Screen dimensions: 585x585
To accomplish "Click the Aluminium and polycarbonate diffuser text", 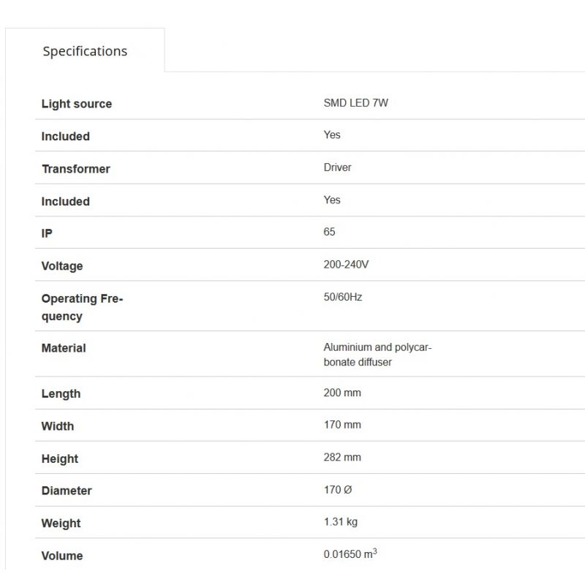I will 377,355.
